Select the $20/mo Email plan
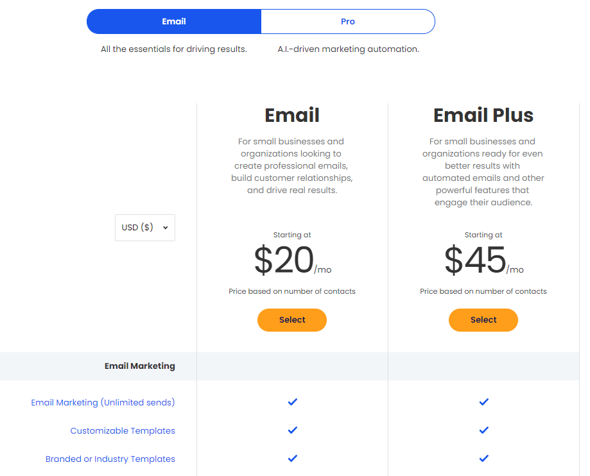 pyautogui.click(x=292, y=320)
